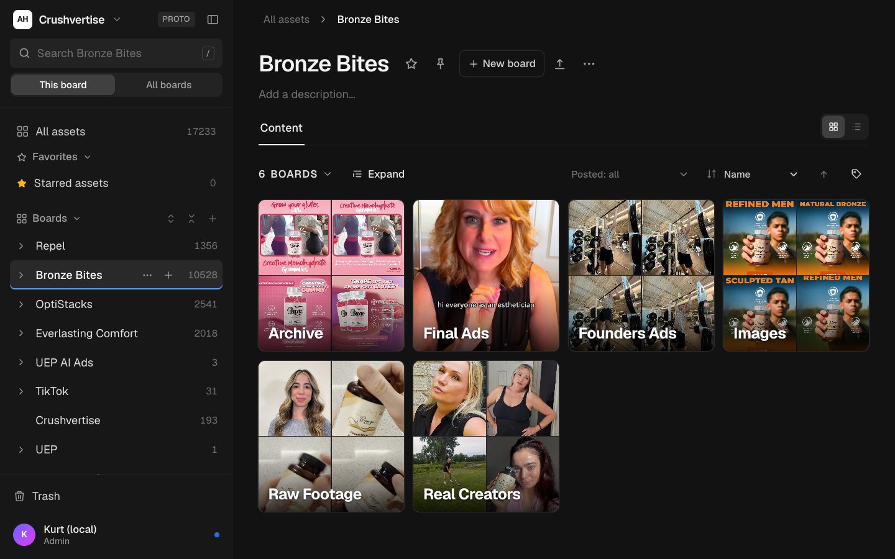Open the Archive board thumbnail
The height and width of the screenshot is (559, 895).
[331, 276]
